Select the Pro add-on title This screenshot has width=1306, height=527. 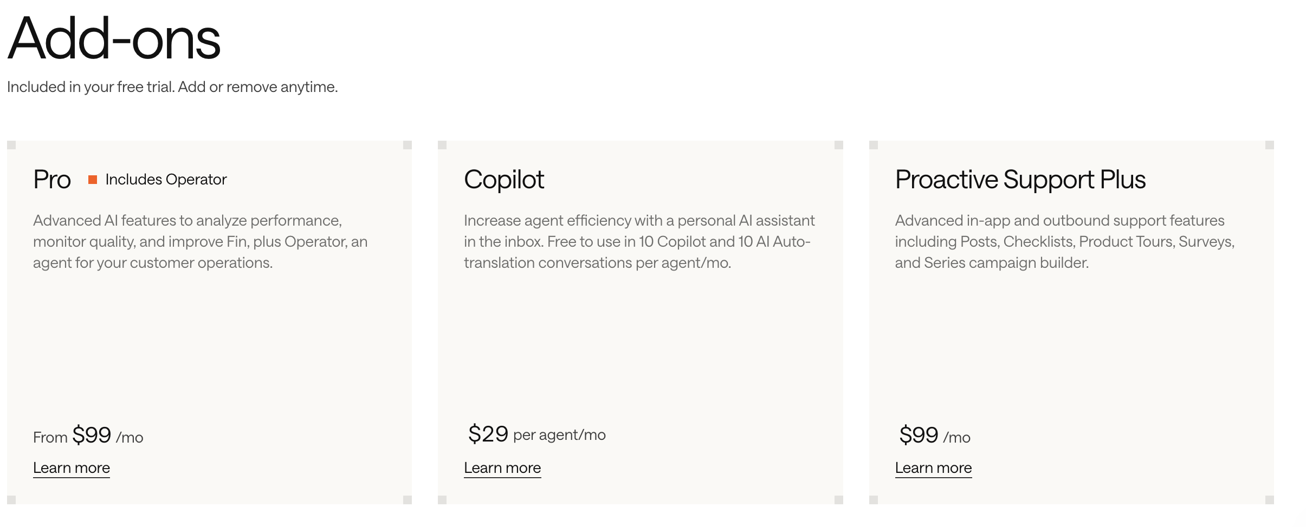[x=52, y=180]
